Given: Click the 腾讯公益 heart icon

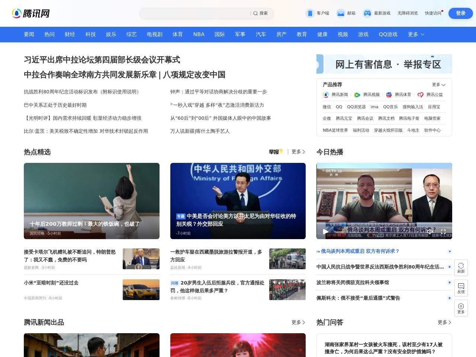Looking at the screenshot, I should click(x=421, y=95).
